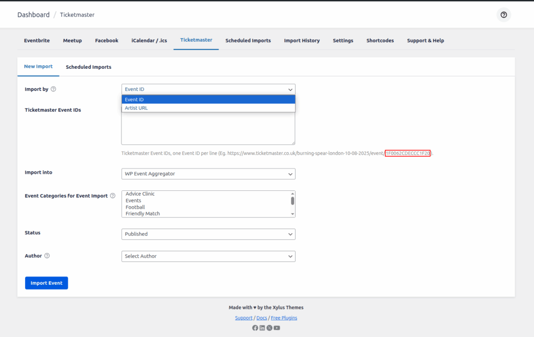Image resolution: width=534 pixels, height=337 pixels.
Task: Open the Status dropdown showing Published
Action: (208, 234)
